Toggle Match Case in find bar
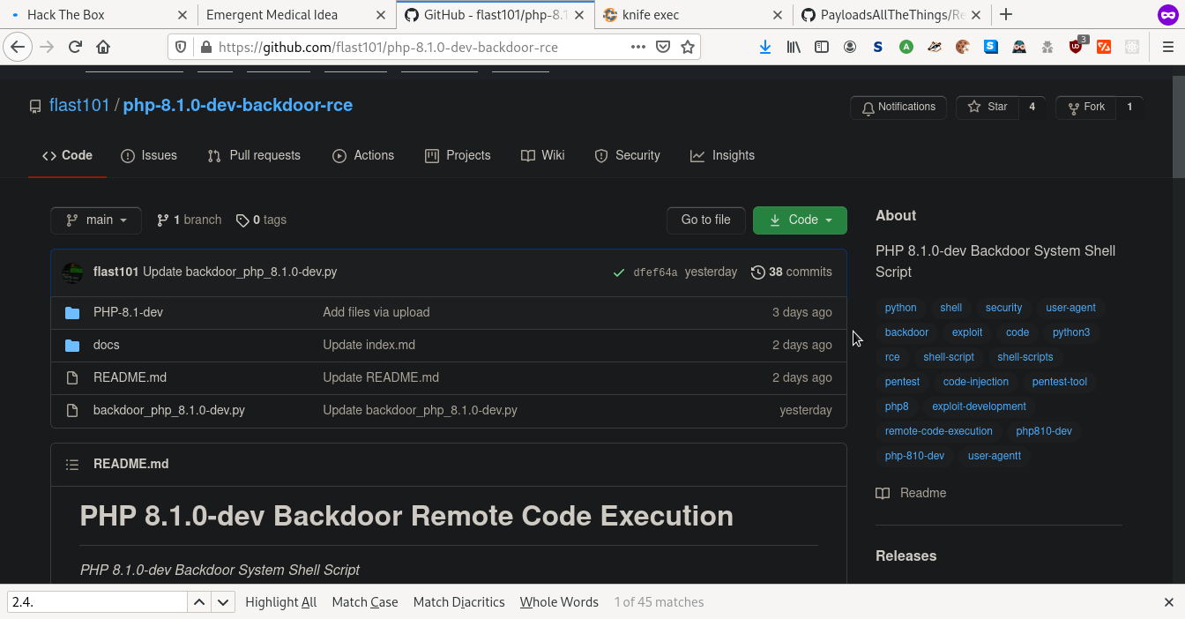Screen dimensions: 1185x619 pos(365,602)
